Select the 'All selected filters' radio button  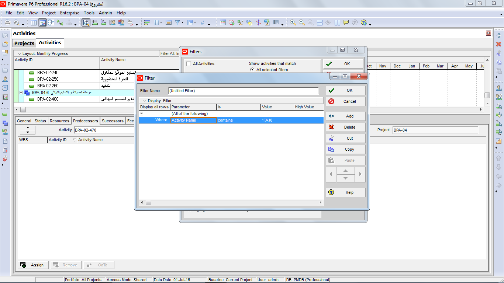pos(252,70)
